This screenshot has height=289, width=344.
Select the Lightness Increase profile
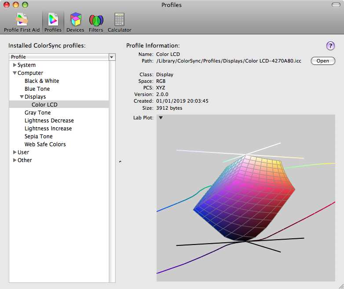[48, 128]
